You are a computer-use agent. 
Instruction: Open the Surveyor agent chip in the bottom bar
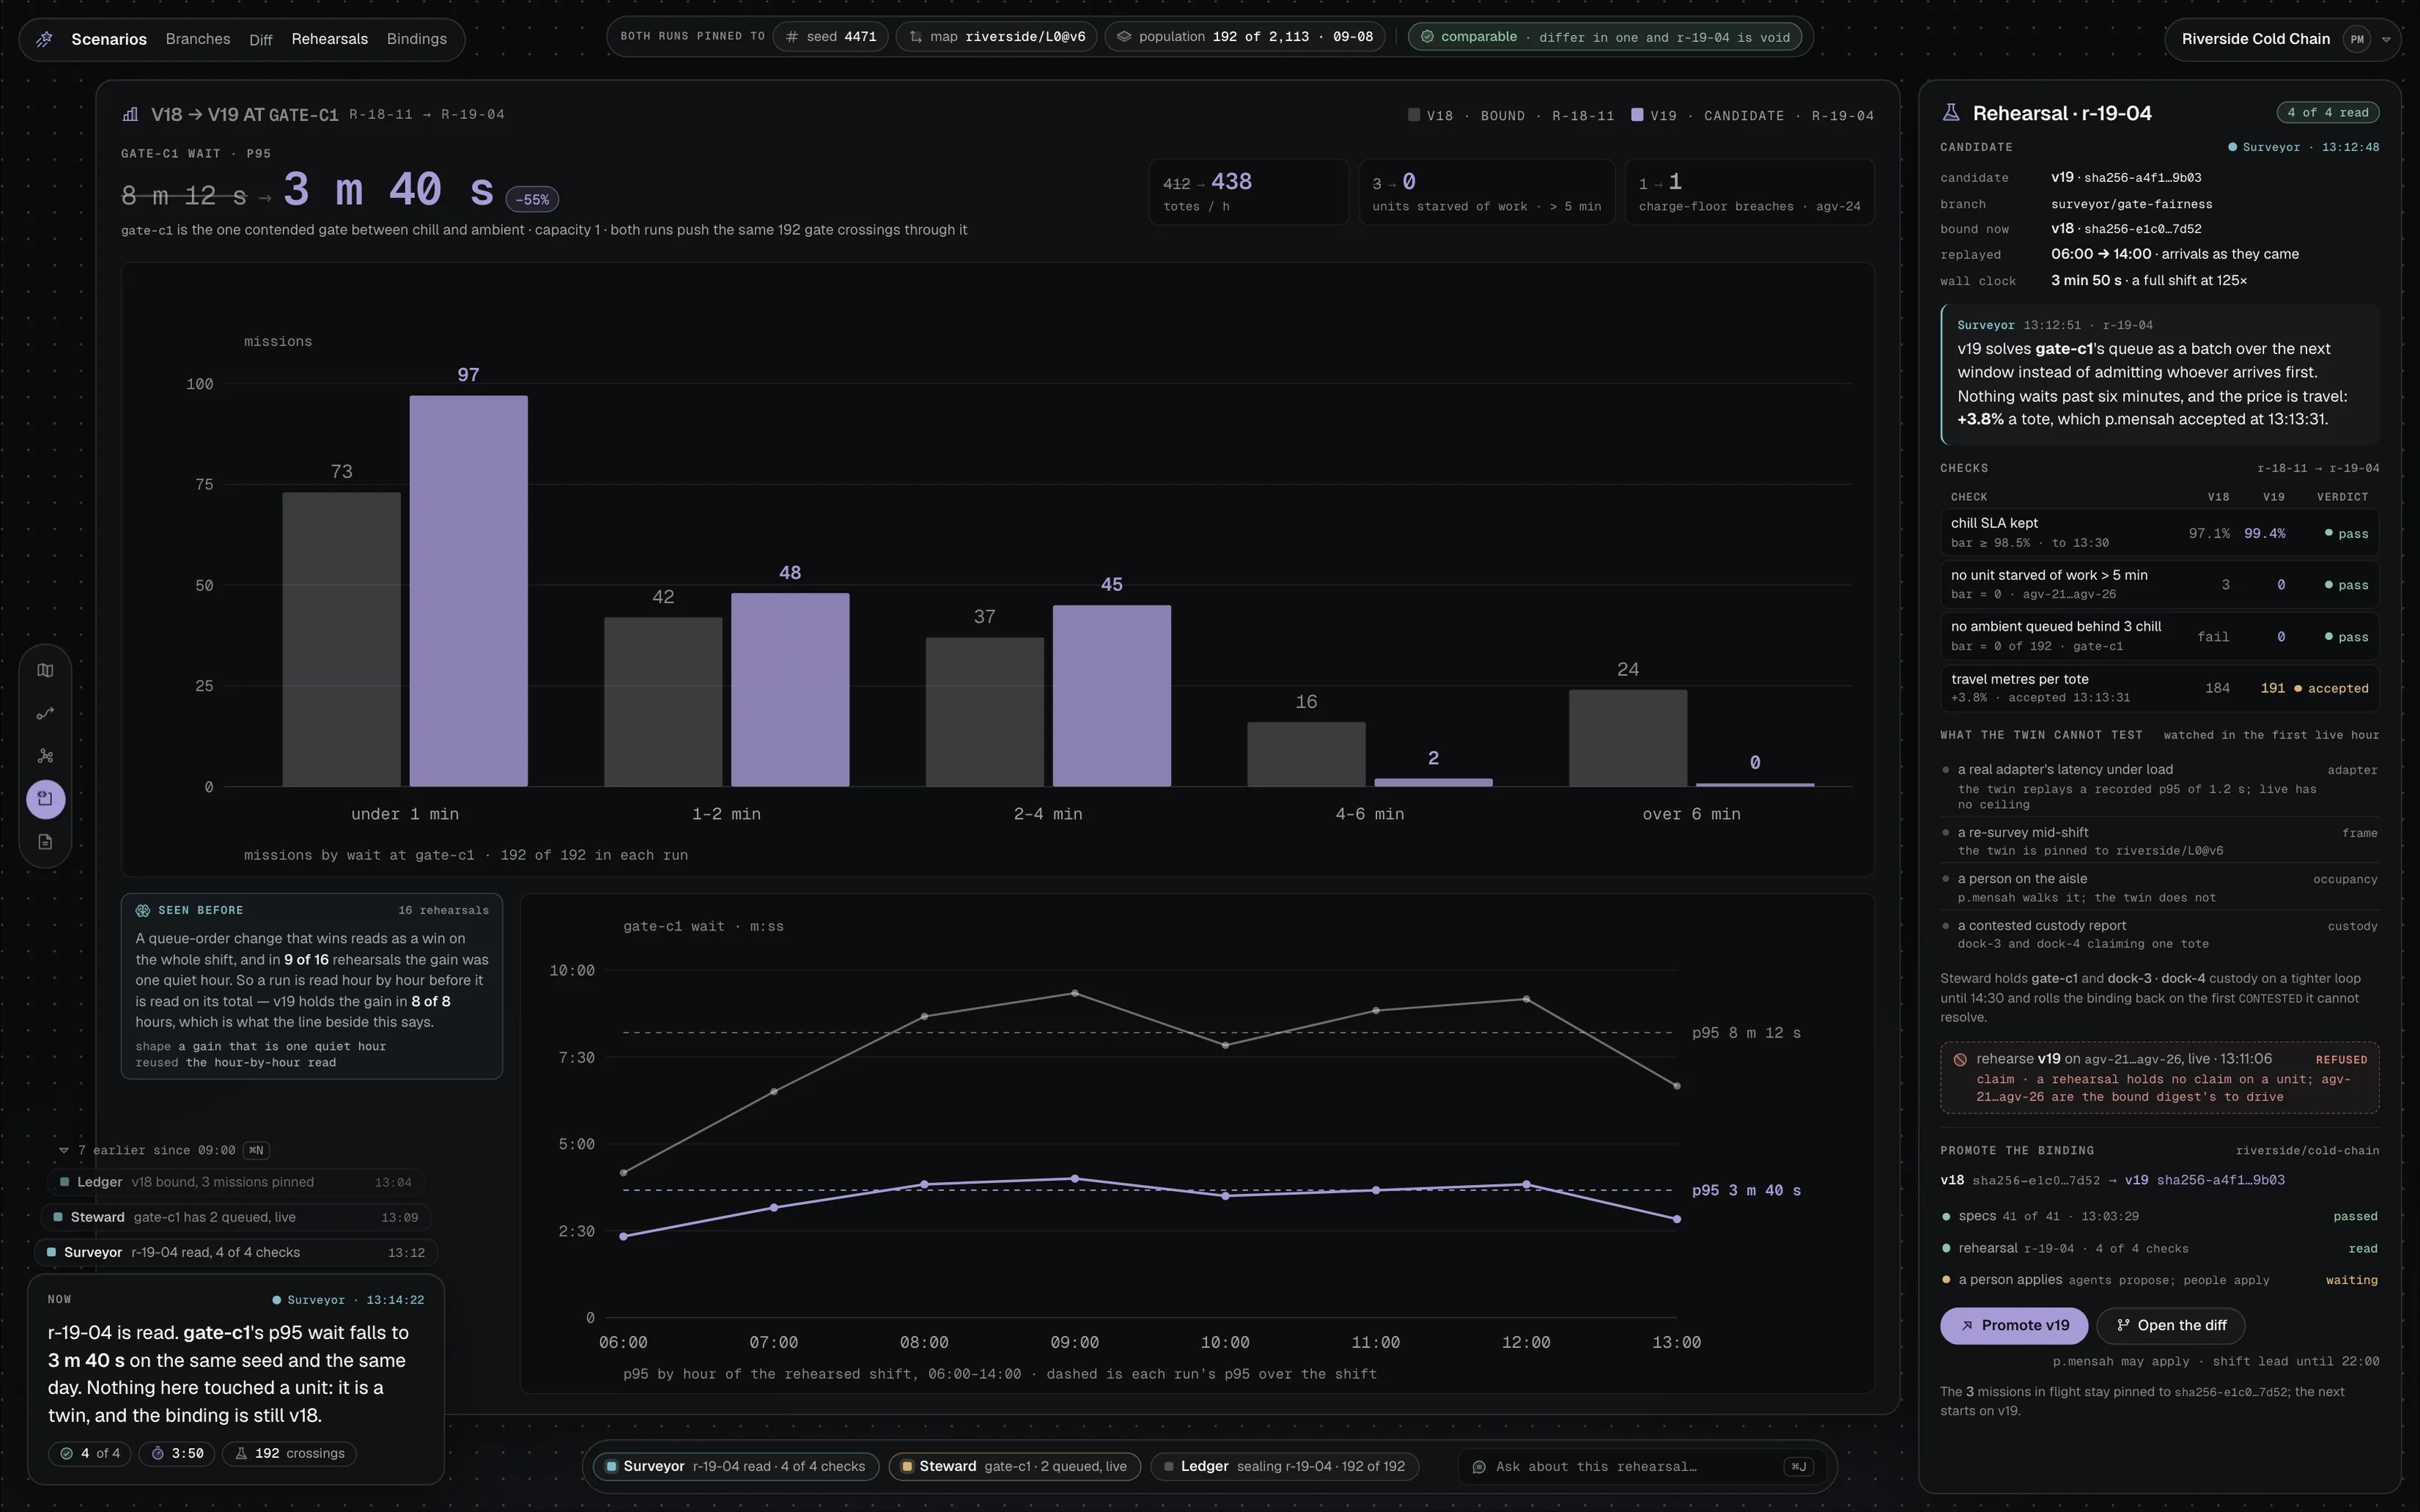click(x=736, y=1467)
